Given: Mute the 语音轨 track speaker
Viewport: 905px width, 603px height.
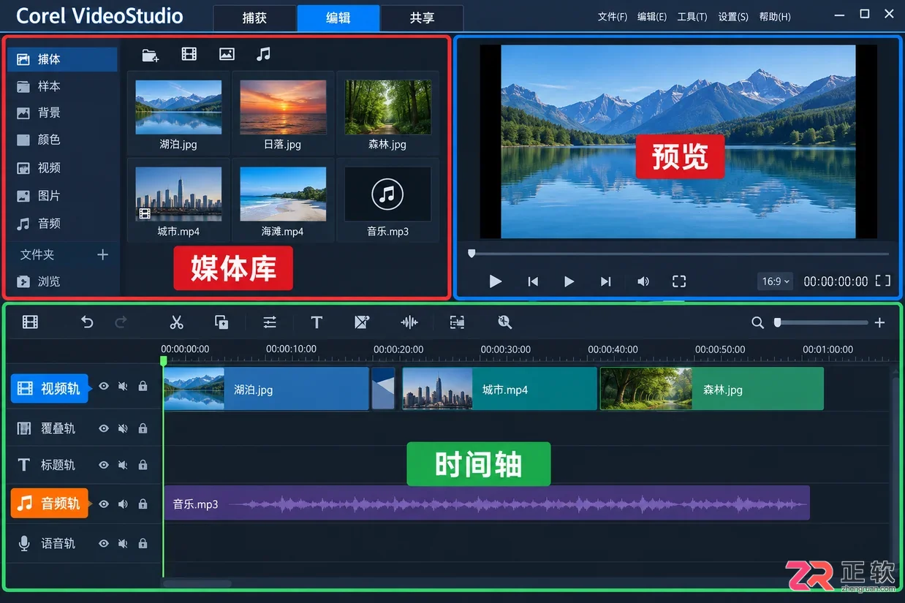Looking at the screenshot, I should click(x=123, y=543).
